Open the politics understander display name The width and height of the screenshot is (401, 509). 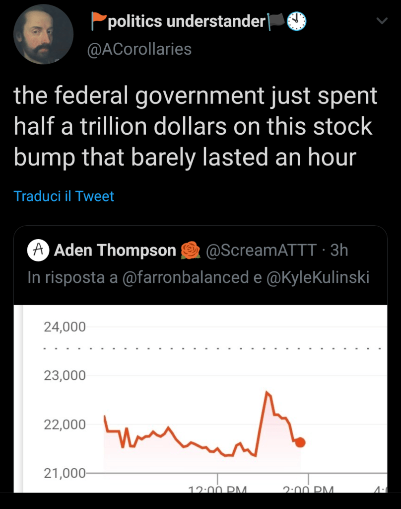(187, 21)
